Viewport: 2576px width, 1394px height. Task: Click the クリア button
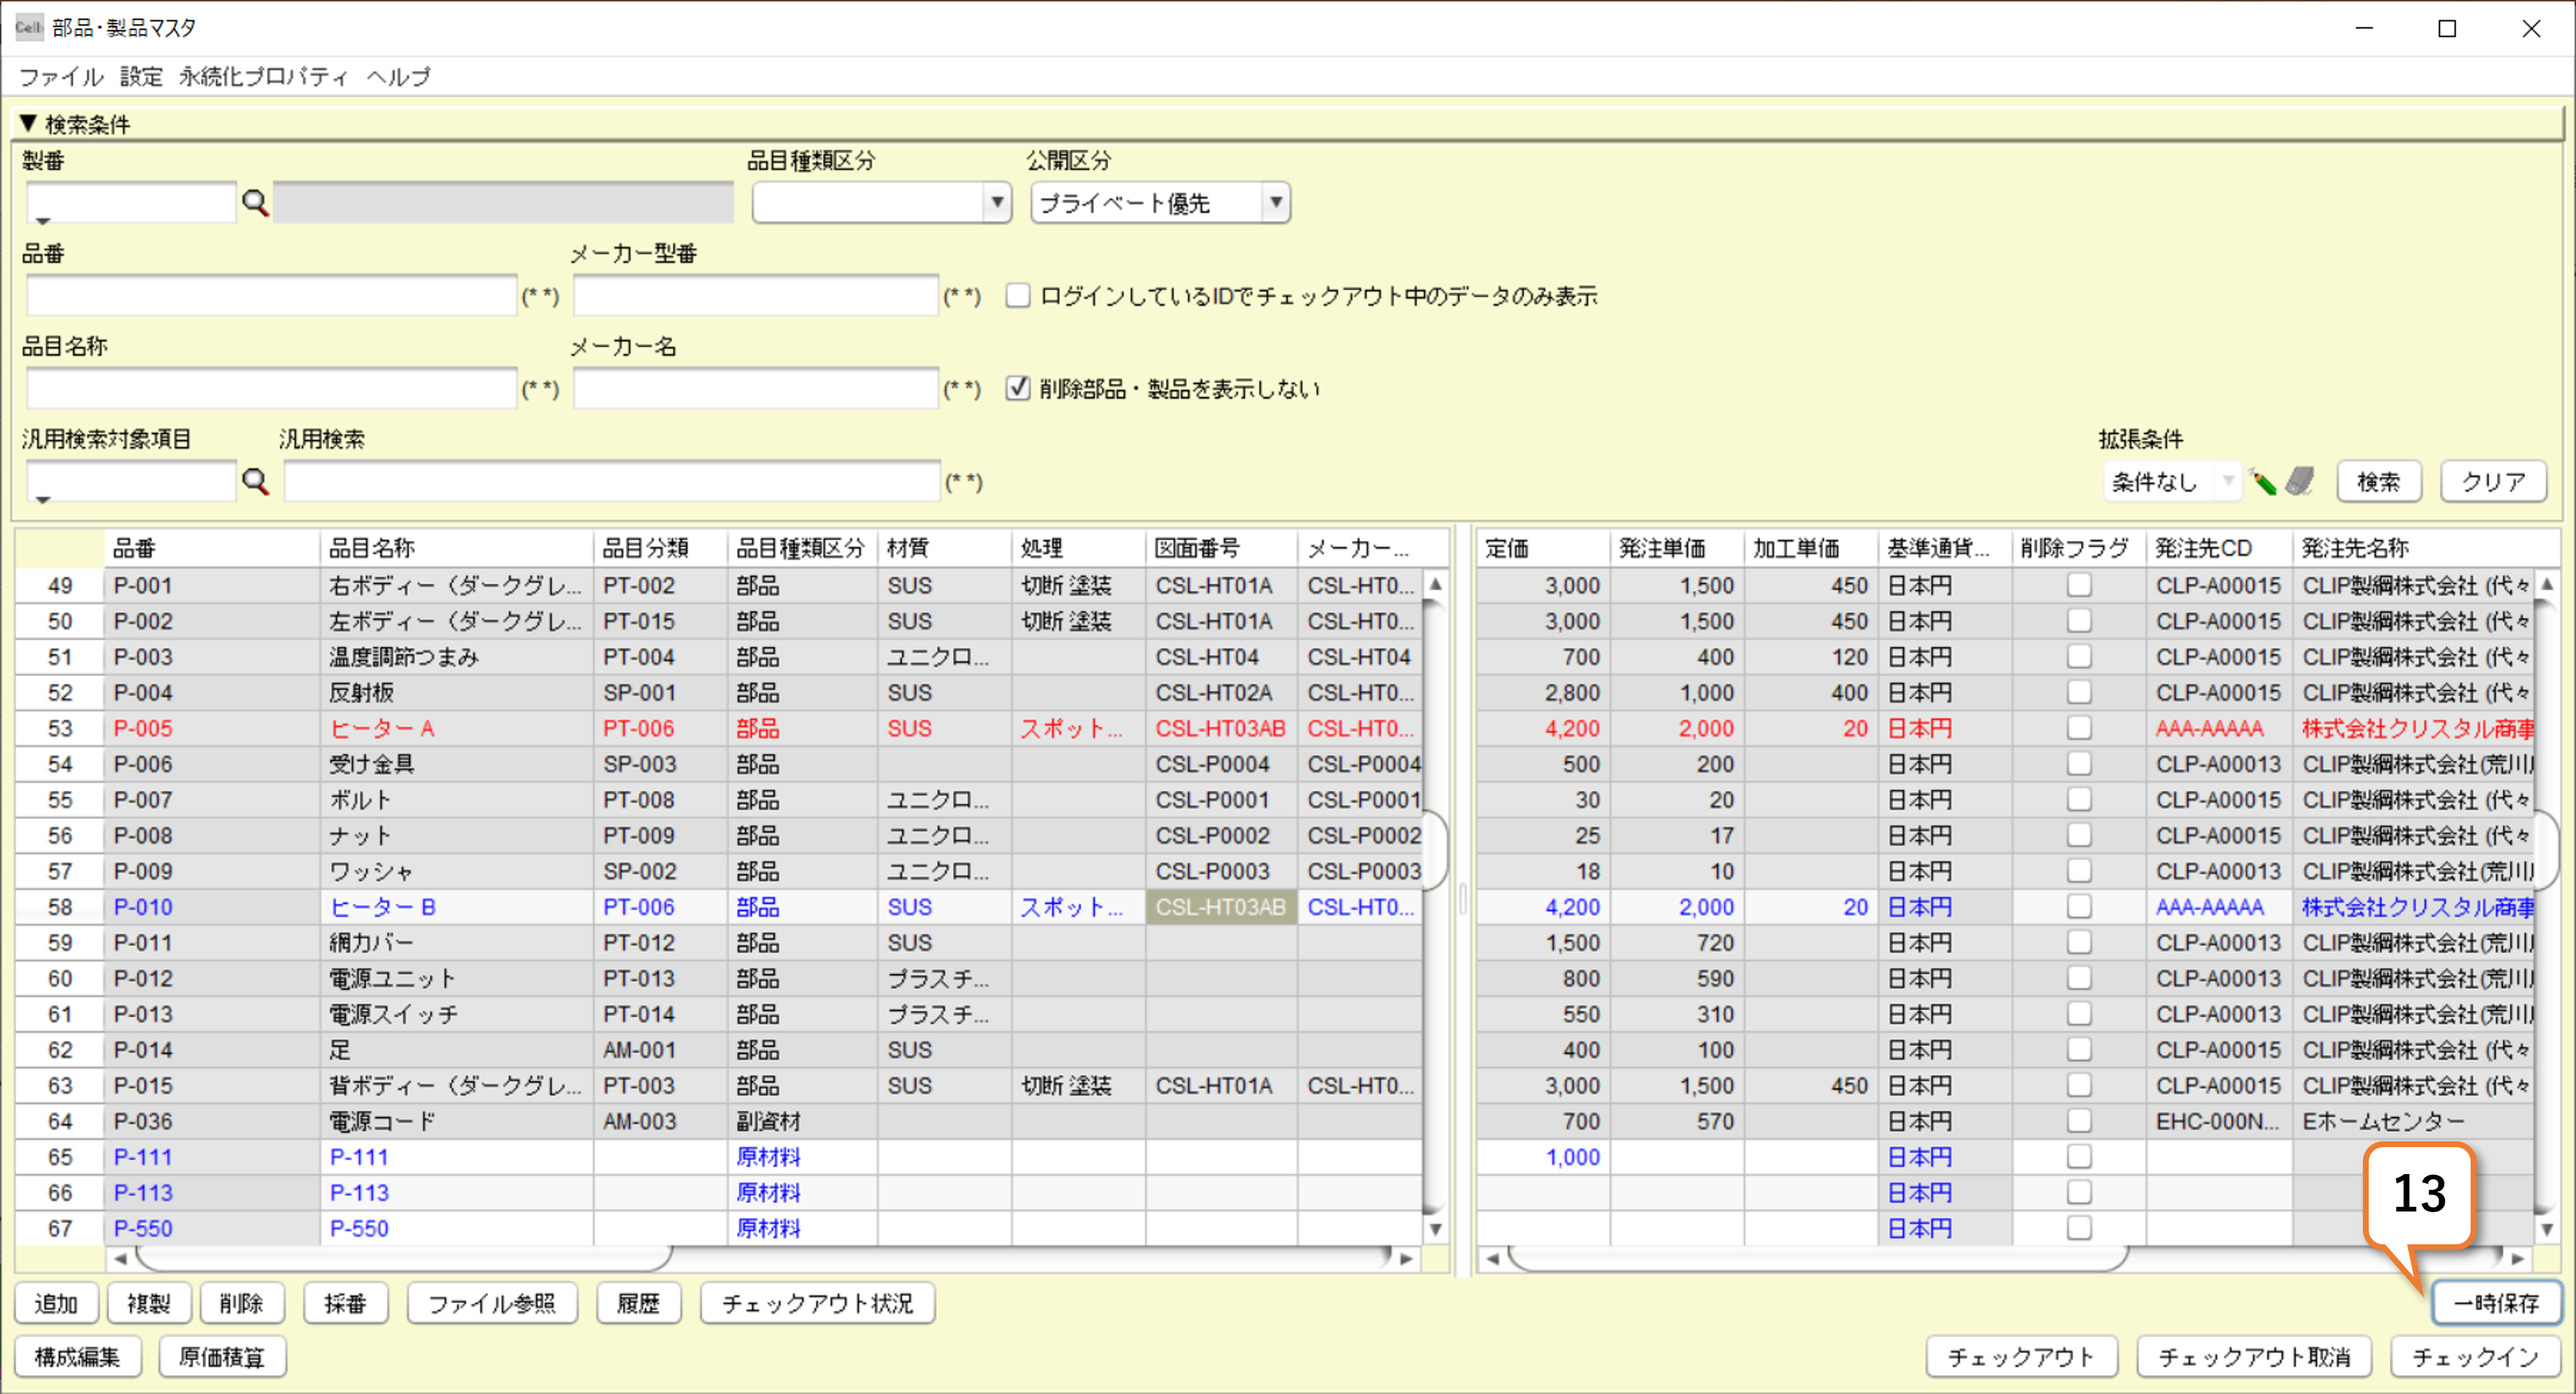[x=2493, y=481]
